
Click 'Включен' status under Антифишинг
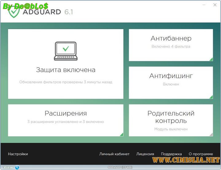point(171,84)
